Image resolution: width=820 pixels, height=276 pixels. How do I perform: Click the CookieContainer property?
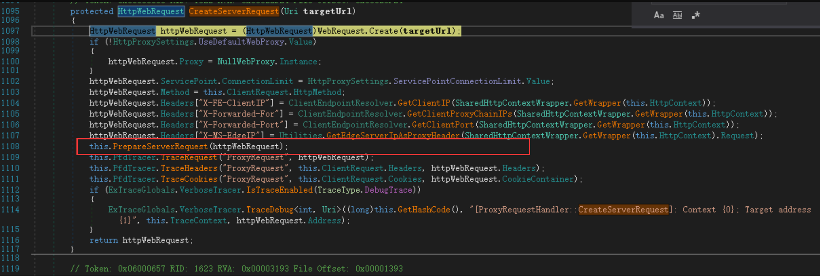point(538,179)
